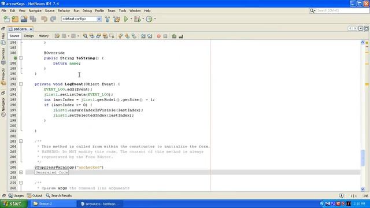Click the Undo toolbar icon
Viewport: 370px width, 208px height.
[x=44, y=19]
